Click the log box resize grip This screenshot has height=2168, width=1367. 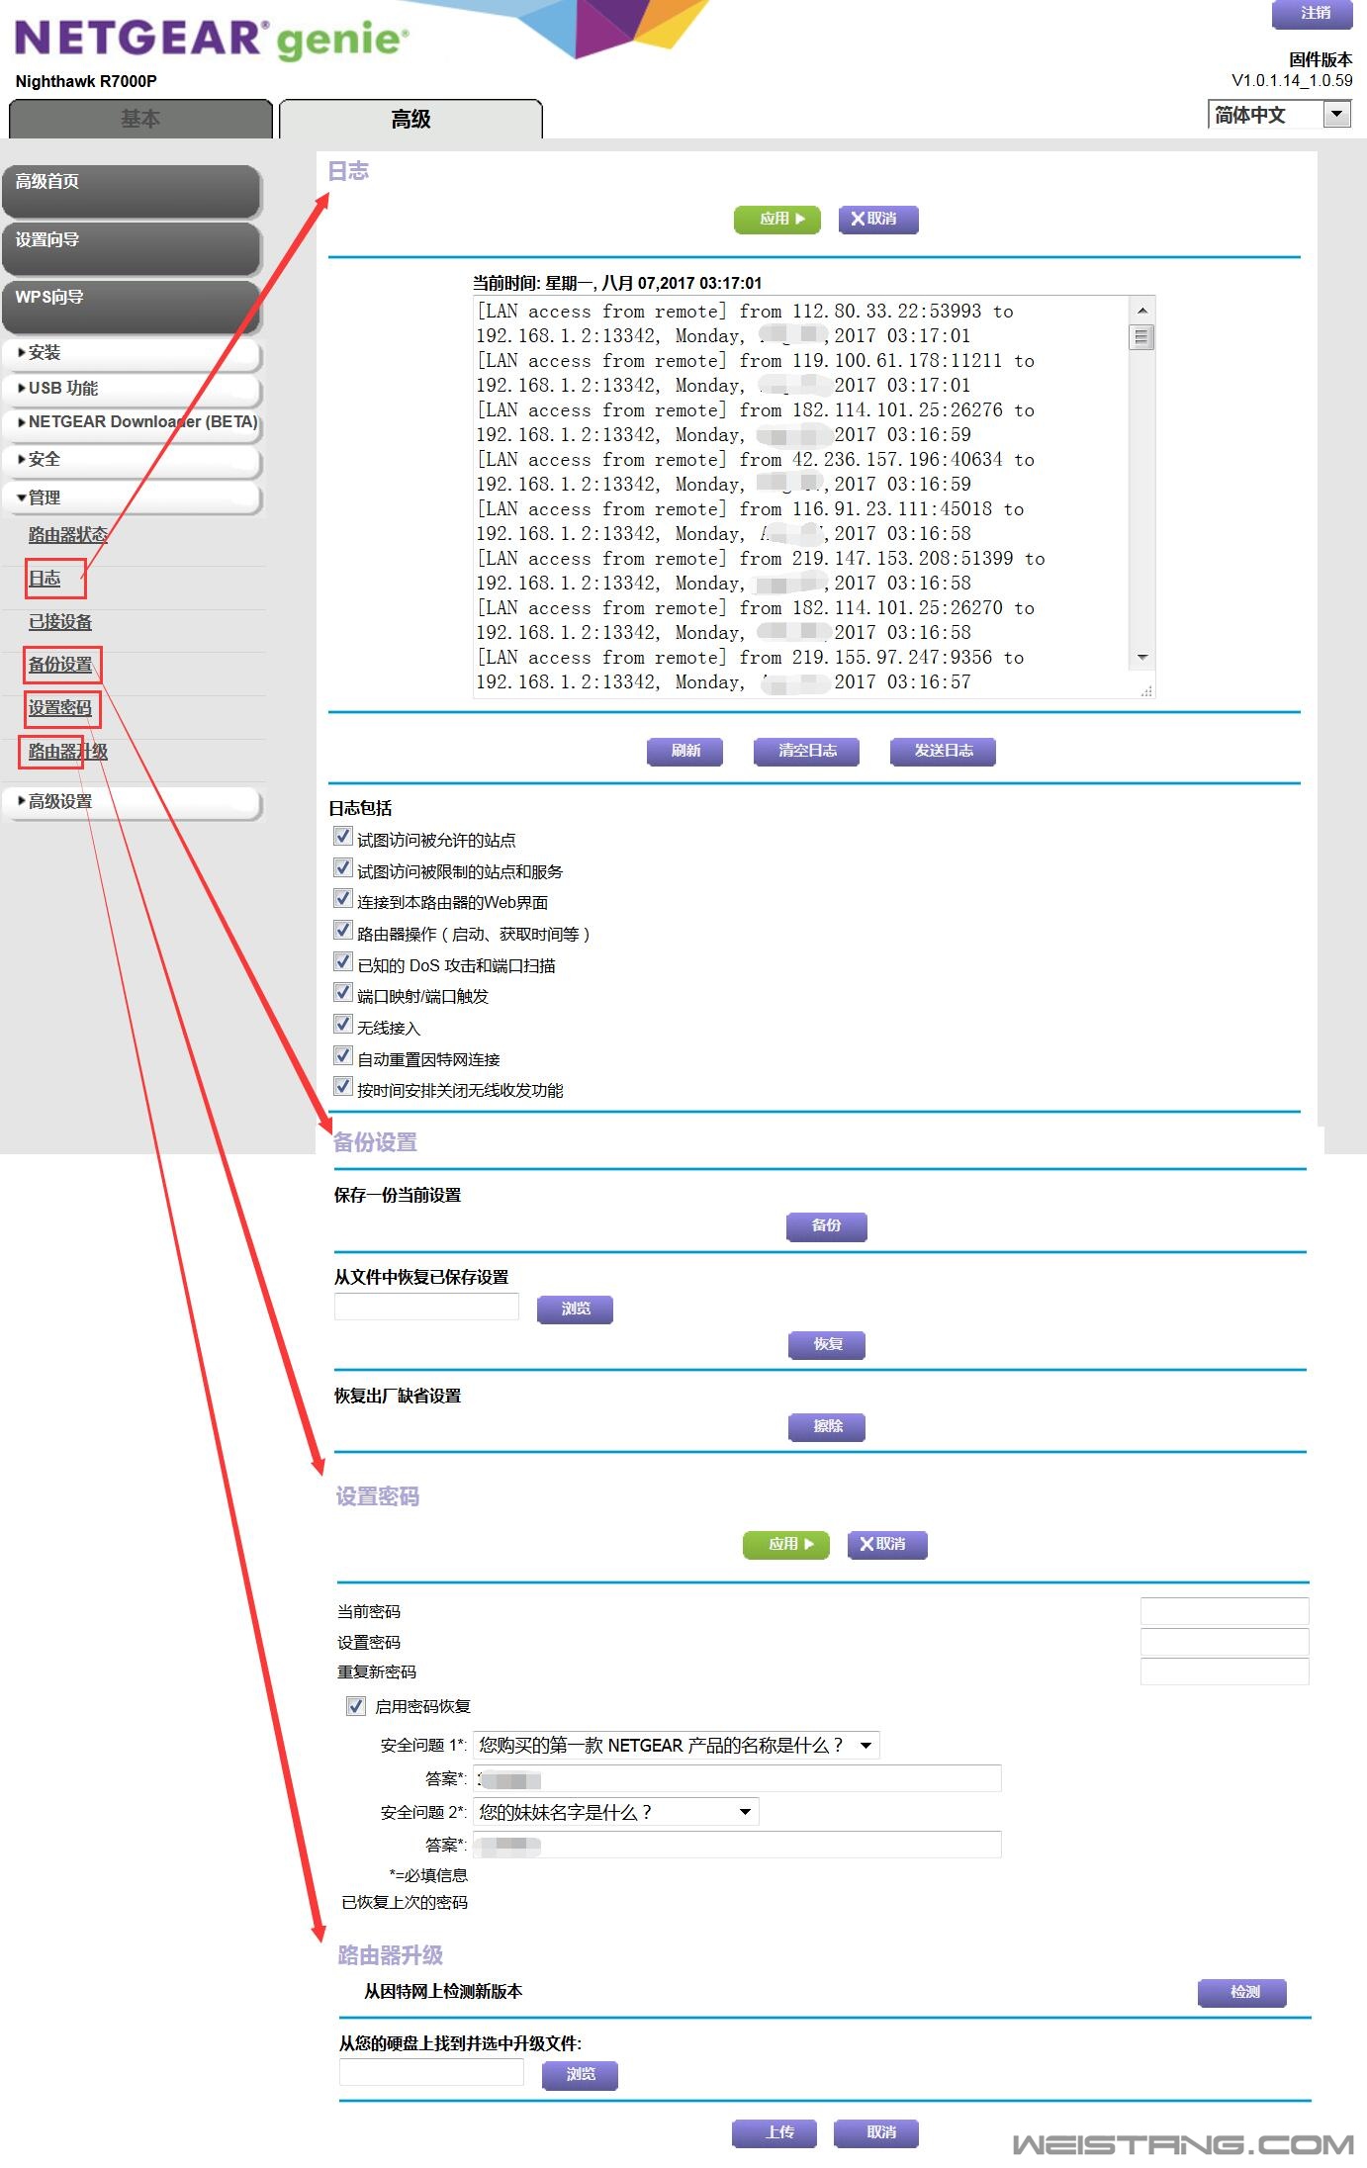(1146, 691)
